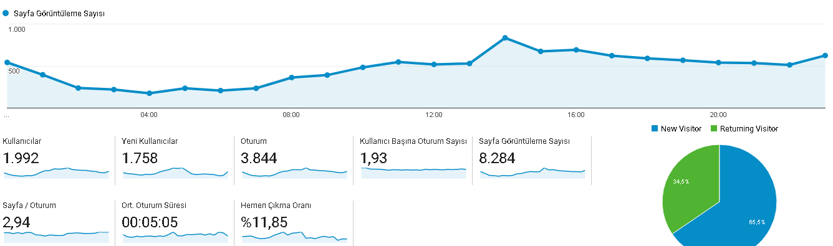This screenshot has height=246, width=833.
Task: Click the Kullanıcılar sparkline chart
Action: [x=56, y=173]
